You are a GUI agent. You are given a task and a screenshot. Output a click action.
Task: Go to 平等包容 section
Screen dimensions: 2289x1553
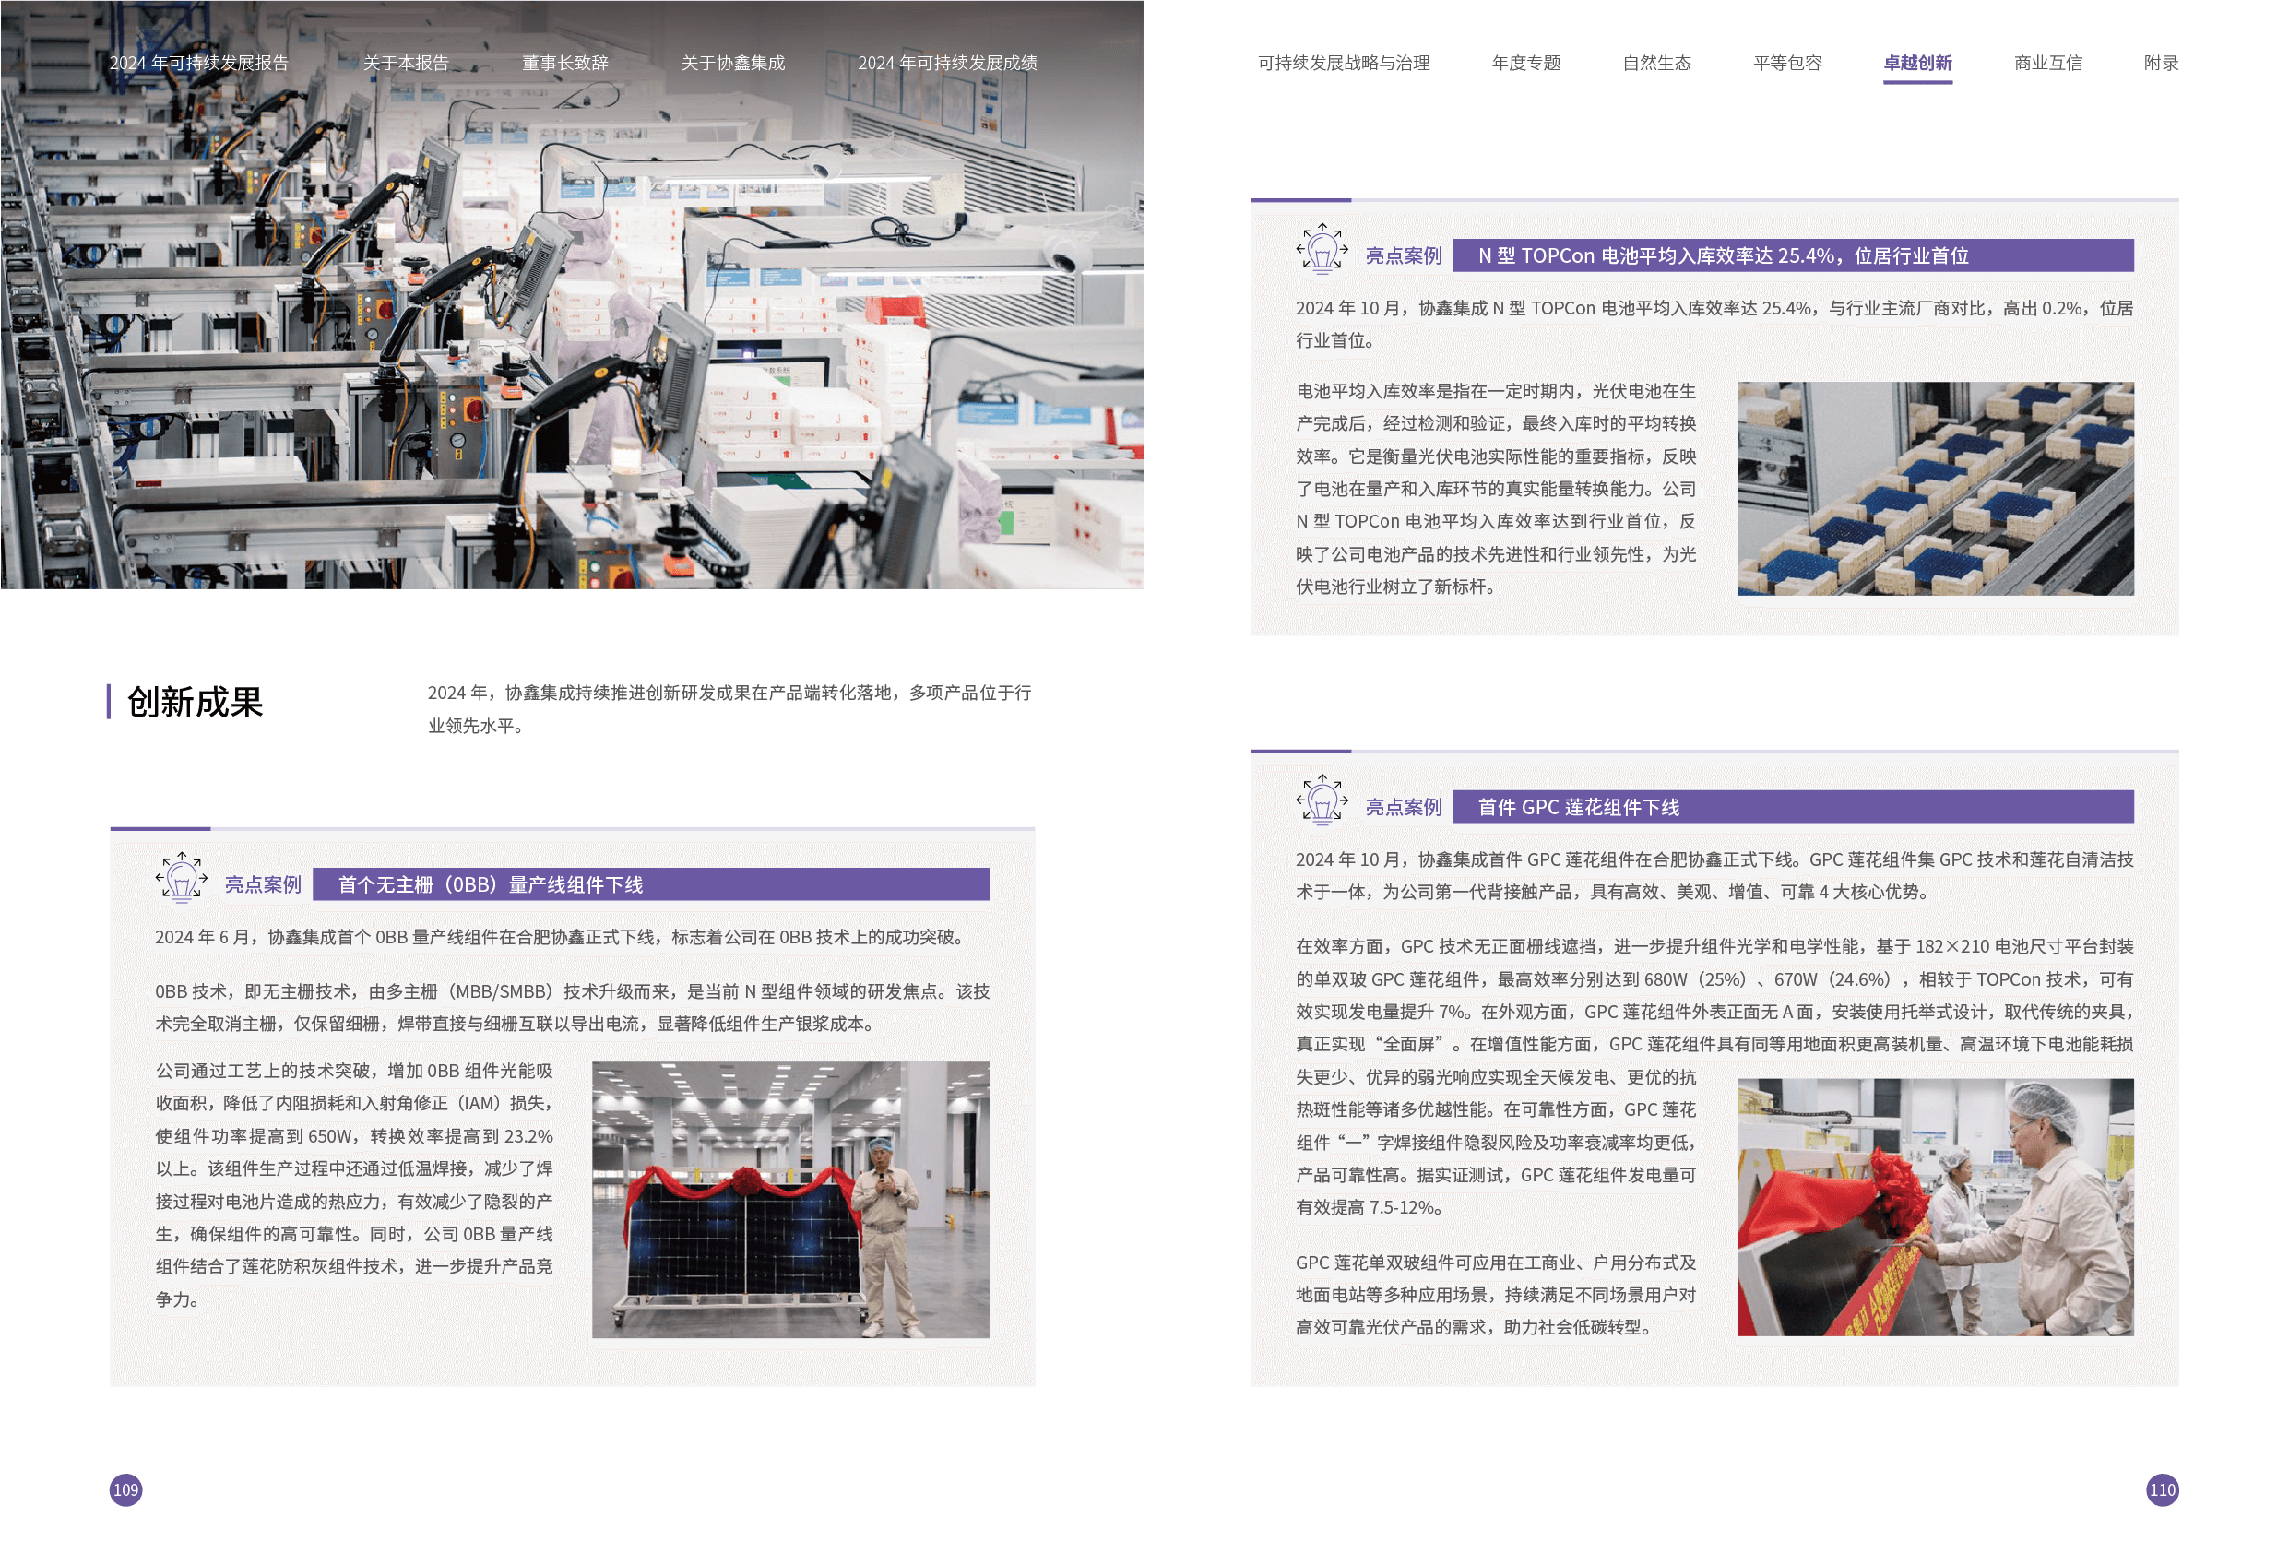point(1786,63)
